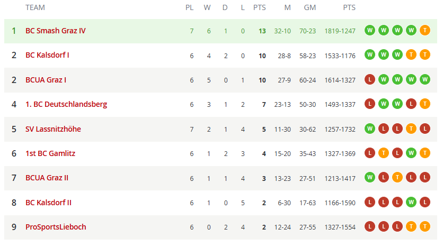This screenshot has height=247, width=443.
Task: Select the BCUA Graz I team link
Action: point(46,80)
